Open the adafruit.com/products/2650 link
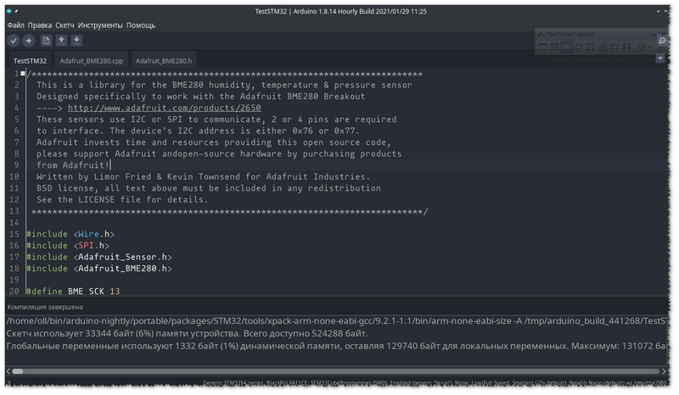Screen dimensions: 679x395 click(164, 108)
